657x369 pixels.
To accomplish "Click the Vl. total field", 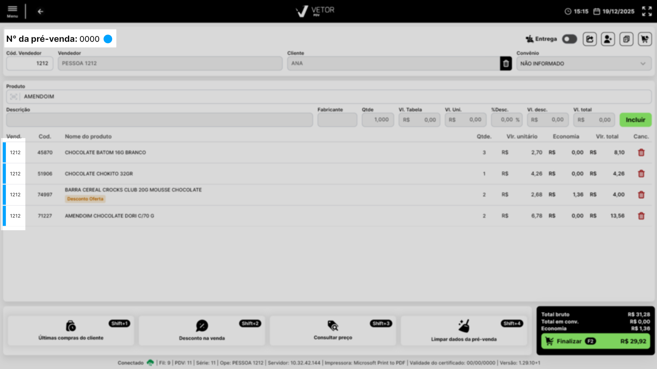I will point(594,120).
